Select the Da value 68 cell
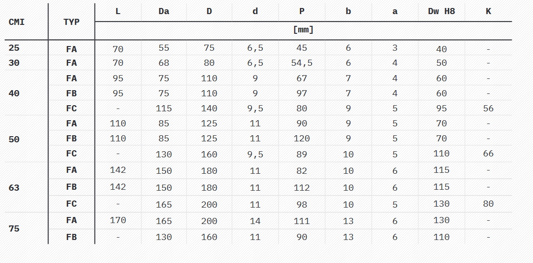533x263 pixels. coord(164,63)
